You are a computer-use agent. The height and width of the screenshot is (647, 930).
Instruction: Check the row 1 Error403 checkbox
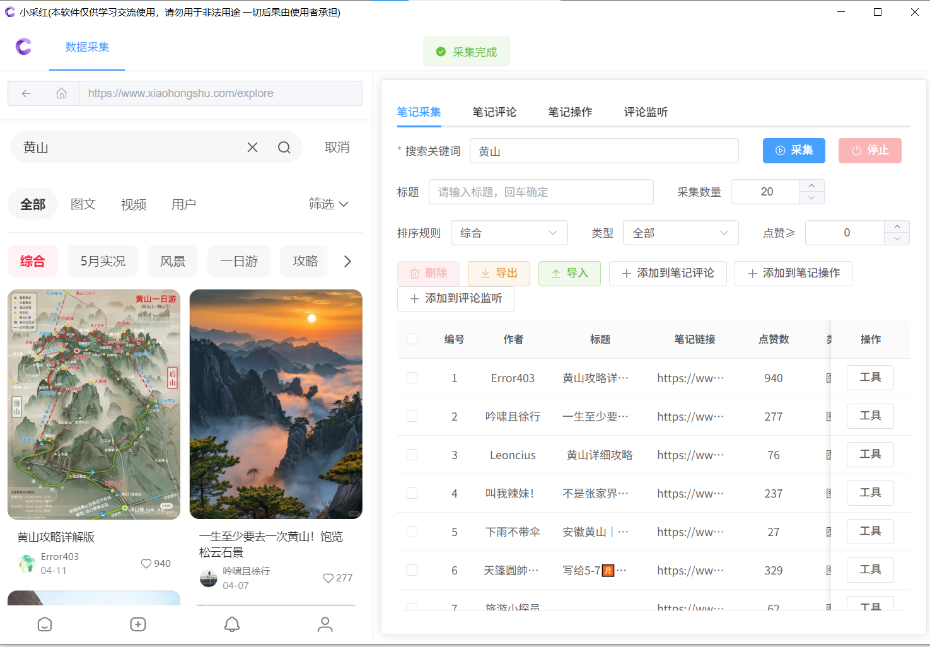412,378
